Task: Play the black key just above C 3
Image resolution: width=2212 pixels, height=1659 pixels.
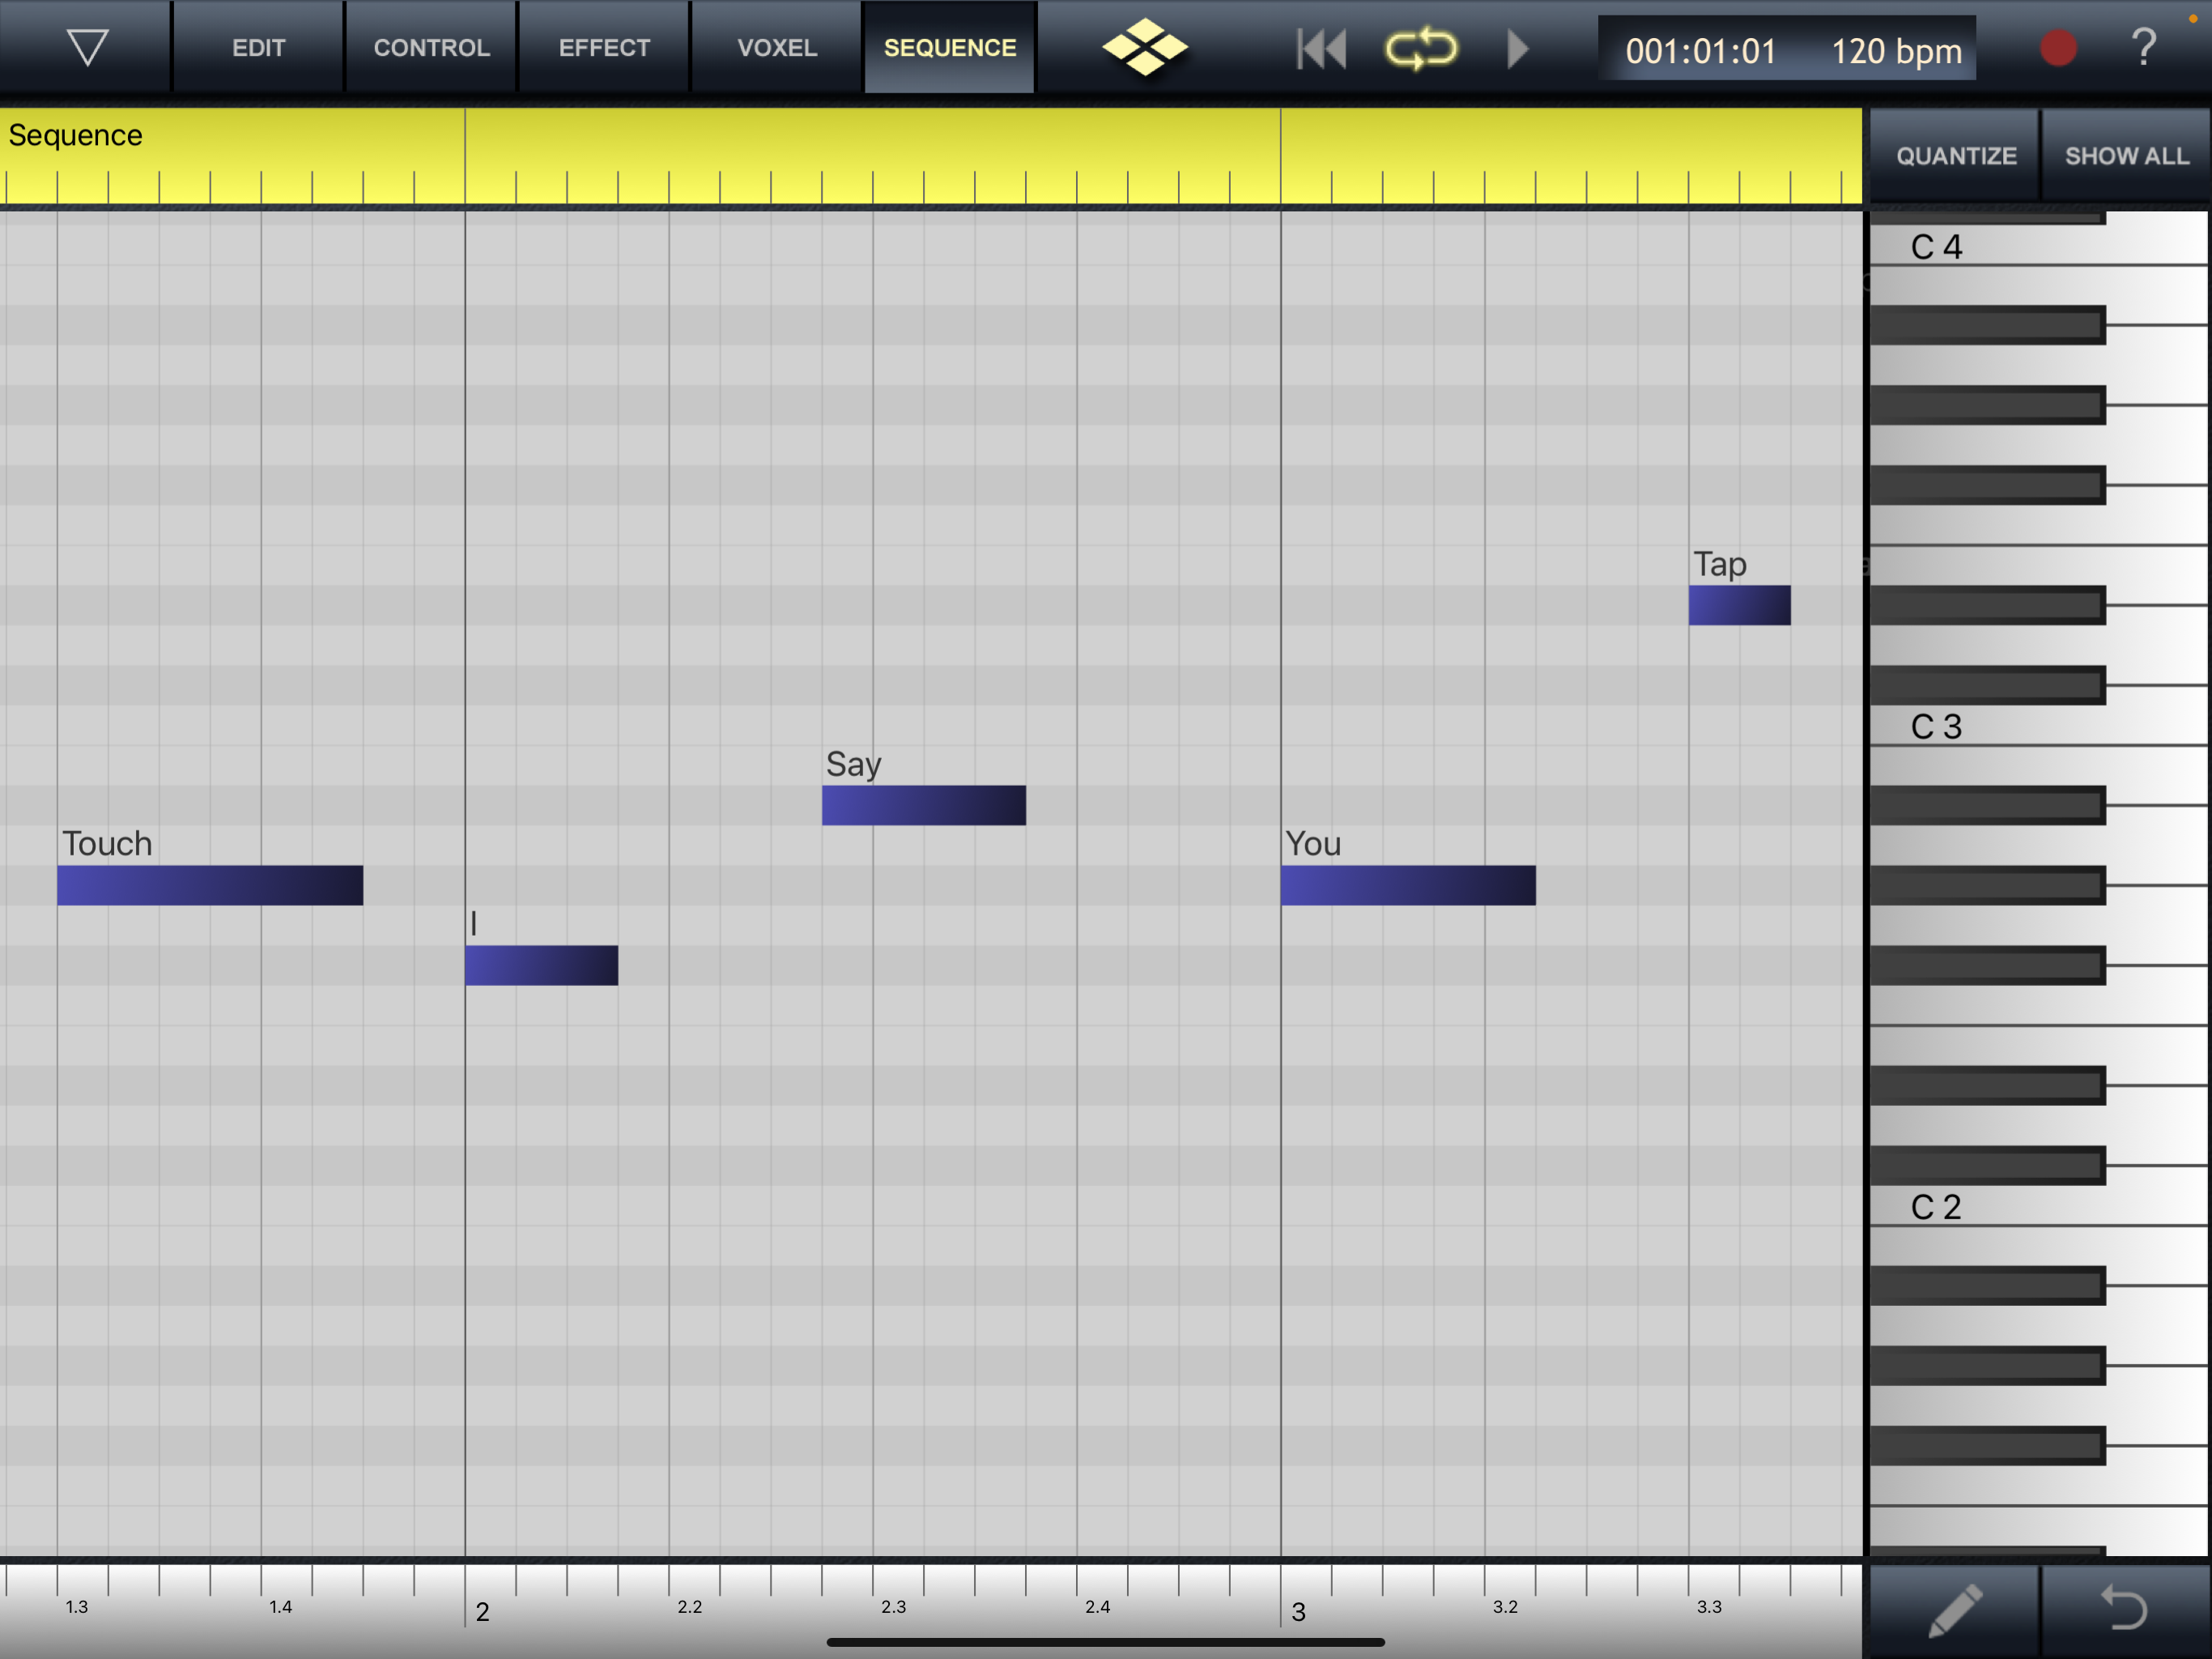Action: (x=1987, y=685)
